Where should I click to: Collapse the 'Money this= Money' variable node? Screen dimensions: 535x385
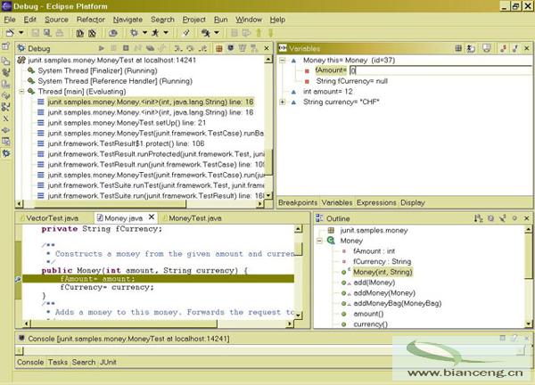point(282,61)
